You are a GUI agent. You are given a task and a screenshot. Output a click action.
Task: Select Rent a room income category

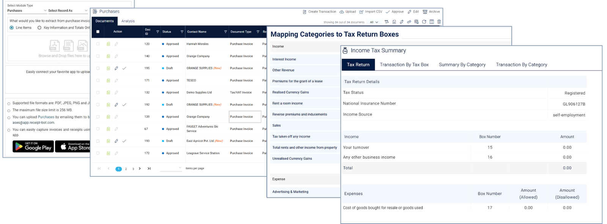point(306,103)
